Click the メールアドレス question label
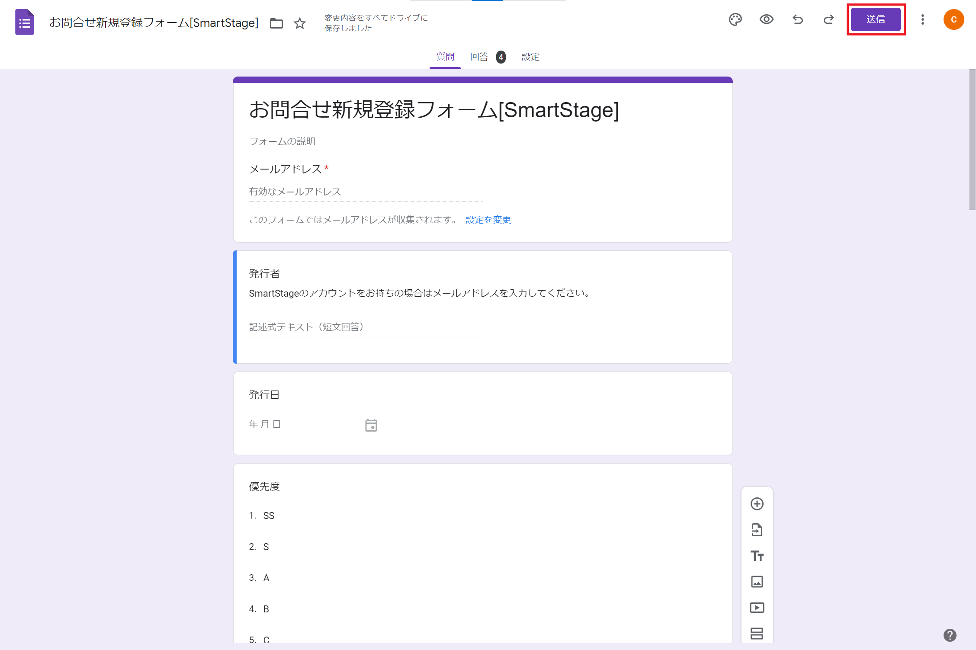Viewport: 976px width, 650px height. (x=285, y=169)
